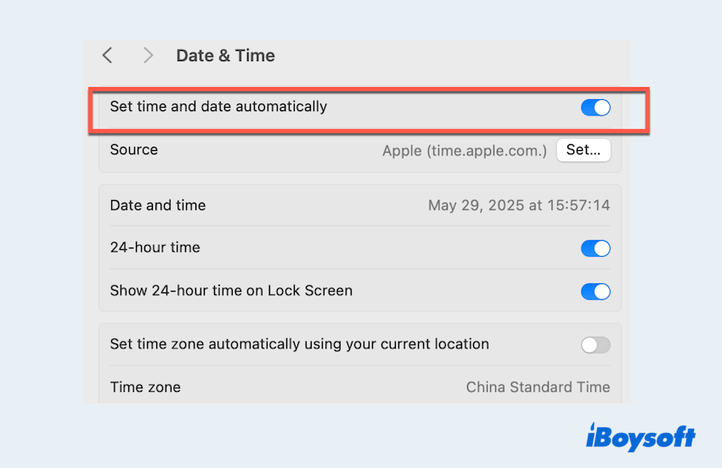Click the Source row label
Screen dimensions: 722x468
click(133, 150)
